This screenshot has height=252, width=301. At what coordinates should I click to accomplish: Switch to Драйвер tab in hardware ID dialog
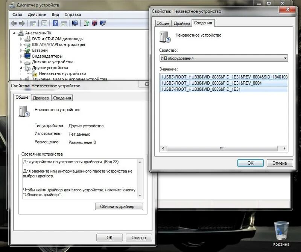coord(182,23)
